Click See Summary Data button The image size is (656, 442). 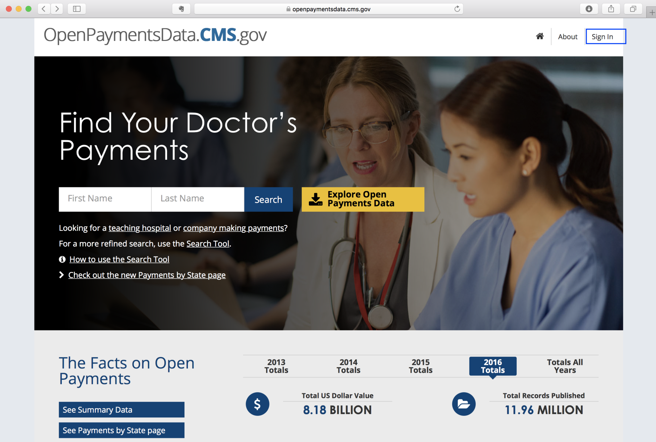pos(121,410)
